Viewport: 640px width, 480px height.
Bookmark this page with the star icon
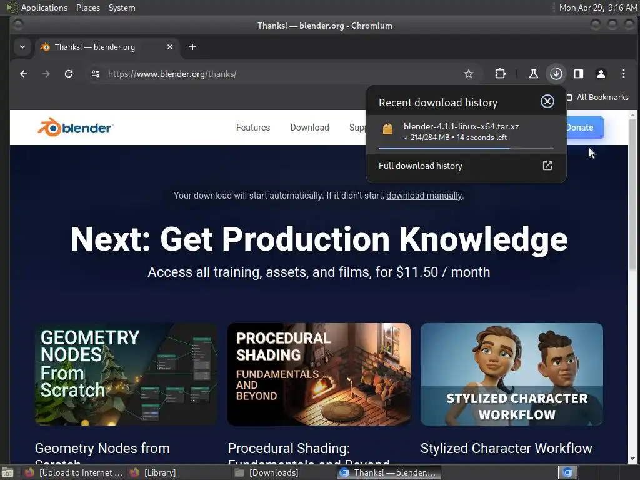tap(469, 74)
